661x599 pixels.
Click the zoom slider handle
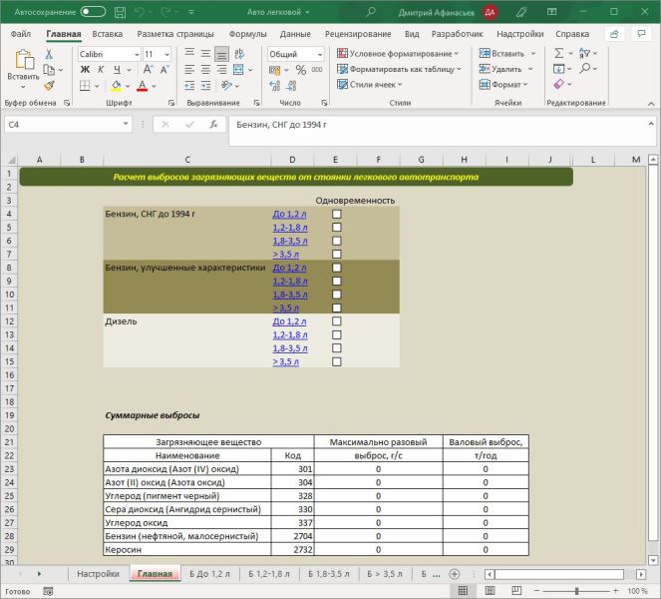point(576,591)
